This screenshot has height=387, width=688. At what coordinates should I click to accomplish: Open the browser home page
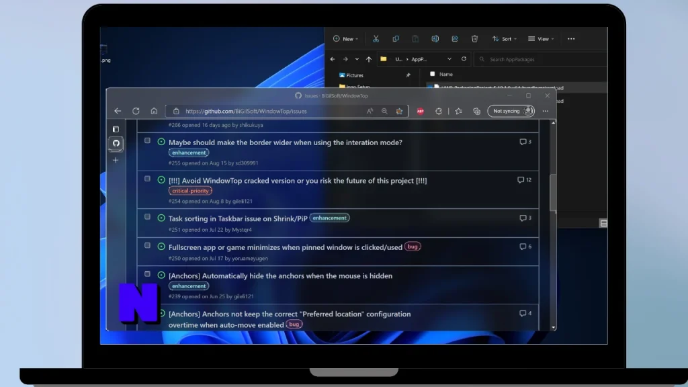click(154, 111)
